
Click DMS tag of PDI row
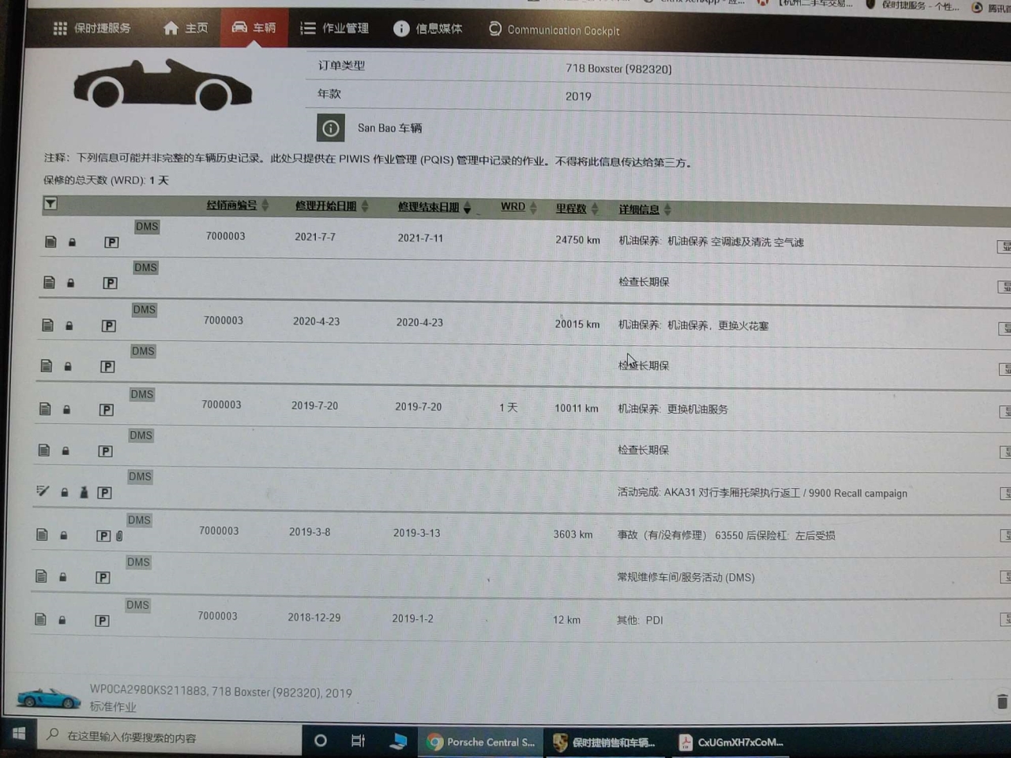point(137,605)
